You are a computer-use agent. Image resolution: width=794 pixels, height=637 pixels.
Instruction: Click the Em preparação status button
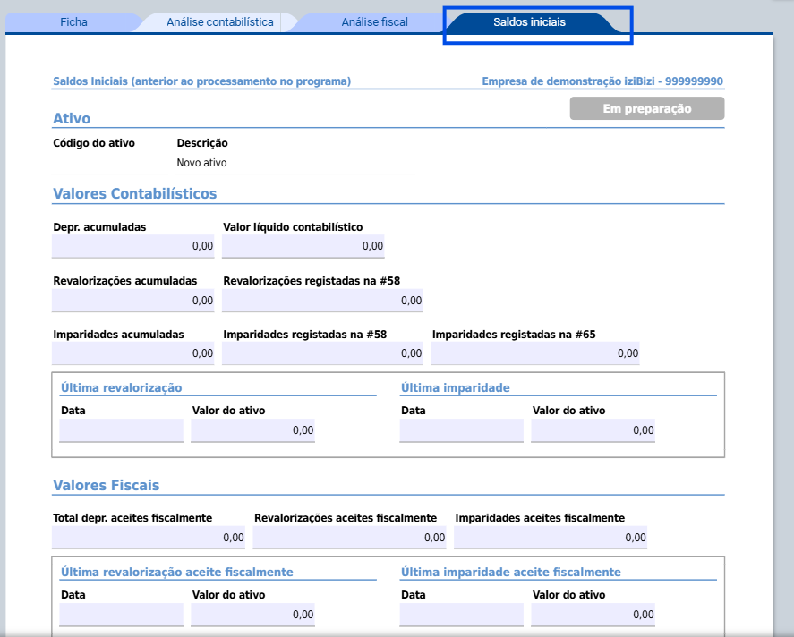647,109
